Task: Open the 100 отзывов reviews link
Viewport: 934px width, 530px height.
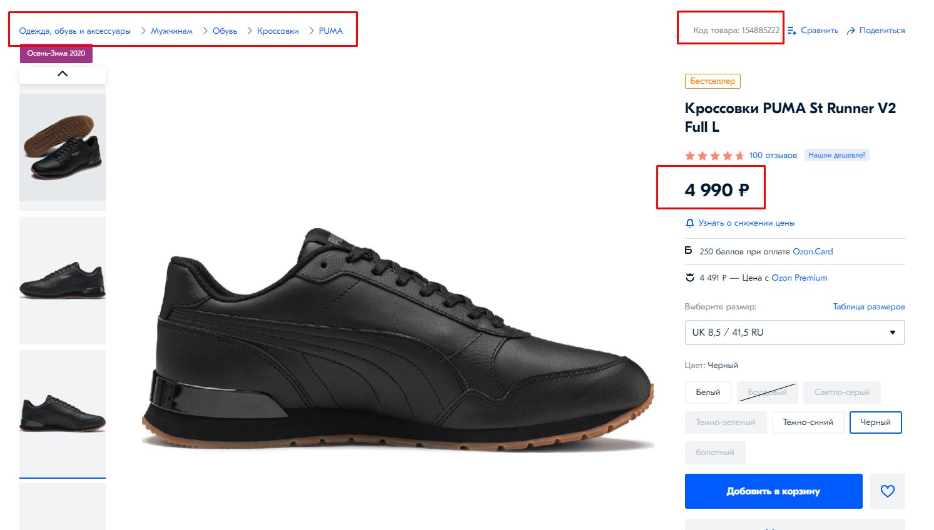Action: click(773, 156)
